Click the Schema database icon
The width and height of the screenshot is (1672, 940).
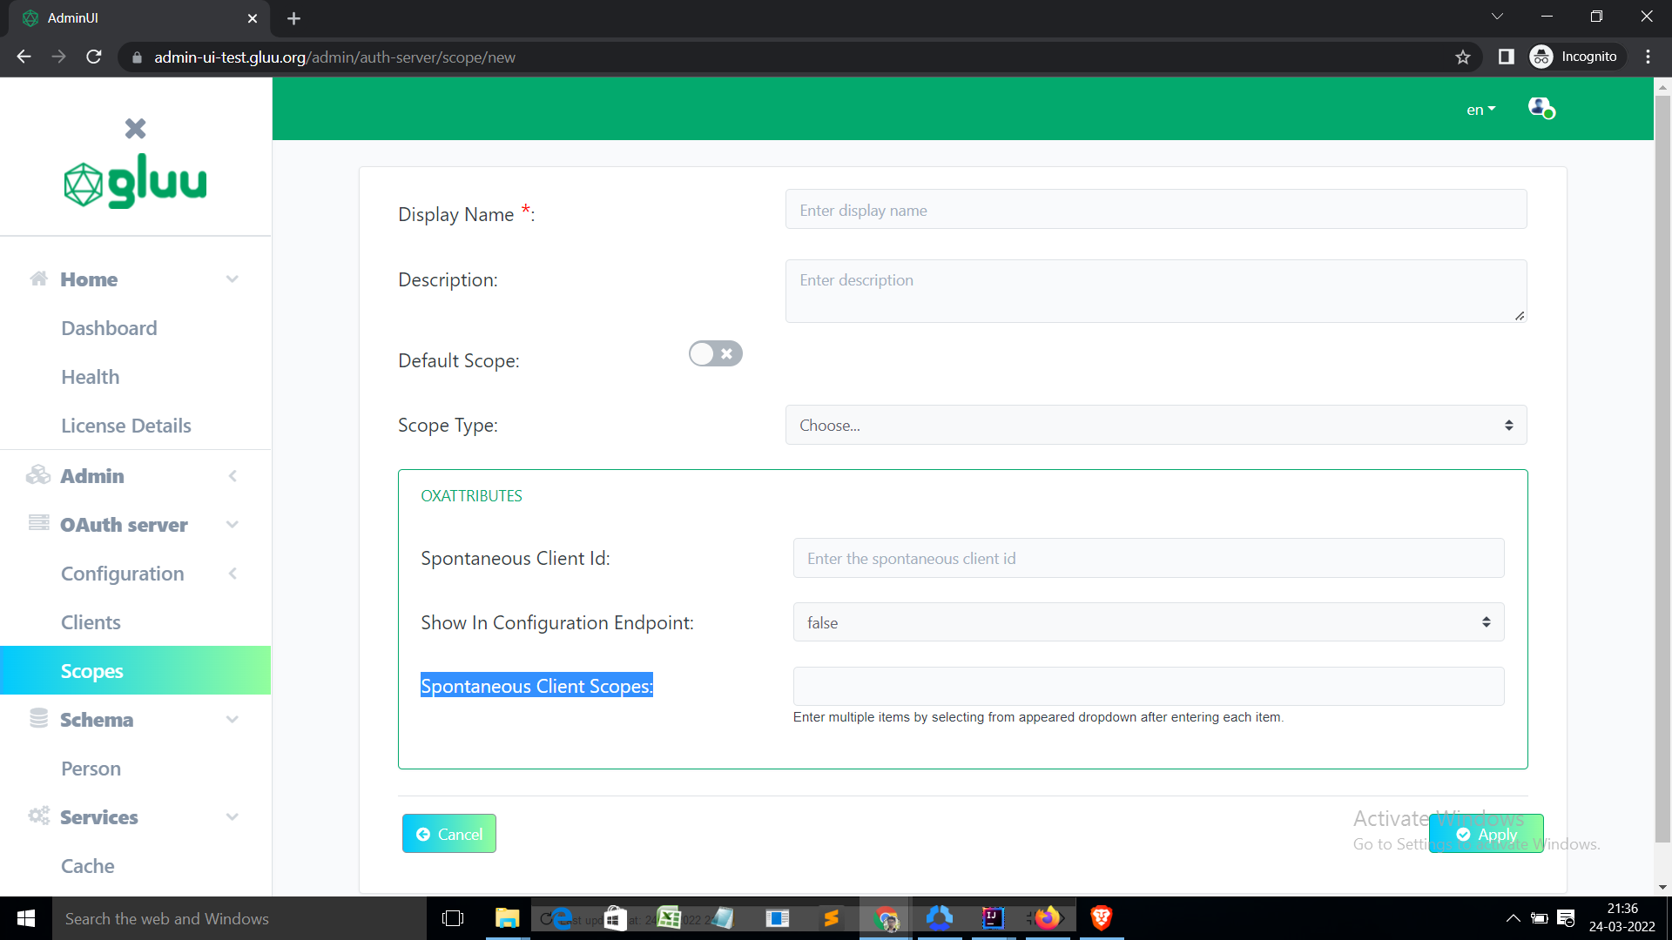click(38, 718)
